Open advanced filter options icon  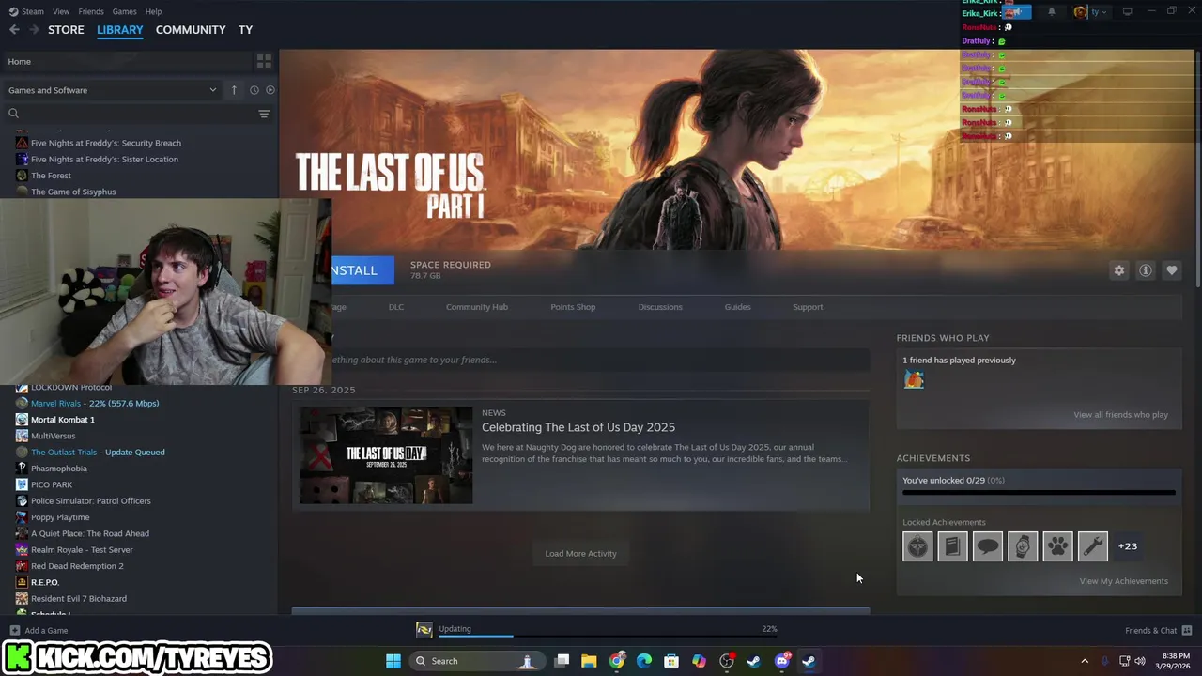(264, 114)
